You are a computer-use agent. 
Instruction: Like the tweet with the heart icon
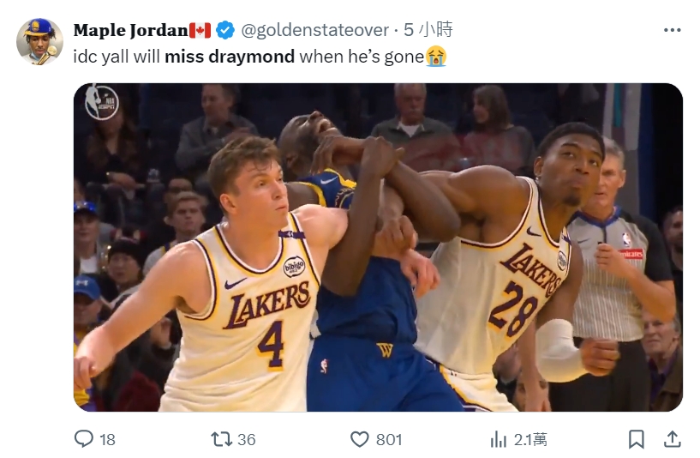(x=360, y=439)
